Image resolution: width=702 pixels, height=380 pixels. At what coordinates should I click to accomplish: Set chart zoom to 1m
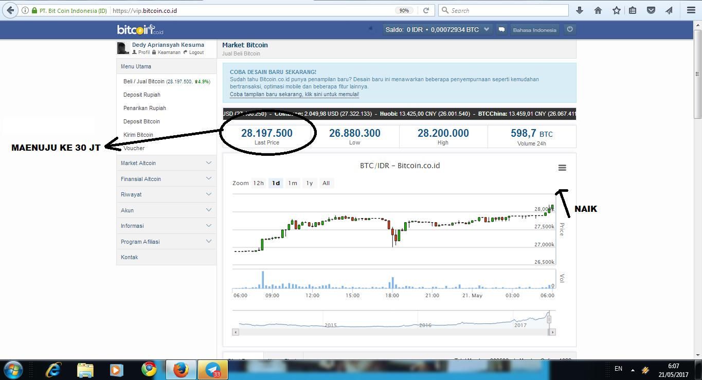[x=293, y=183]
